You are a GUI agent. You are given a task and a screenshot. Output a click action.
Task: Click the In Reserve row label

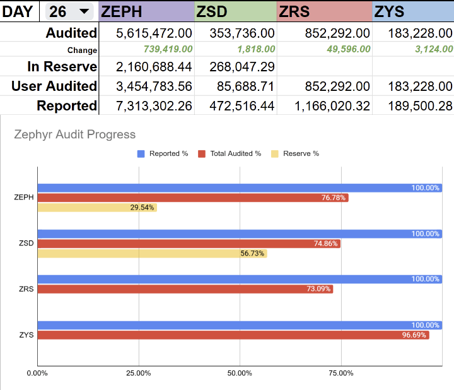tap(62, 66)
